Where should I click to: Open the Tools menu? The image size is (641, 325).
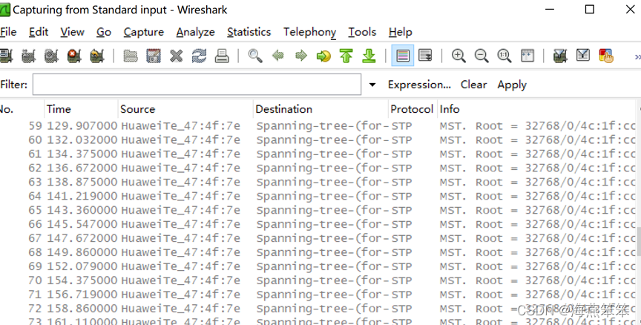click(362, 32)
